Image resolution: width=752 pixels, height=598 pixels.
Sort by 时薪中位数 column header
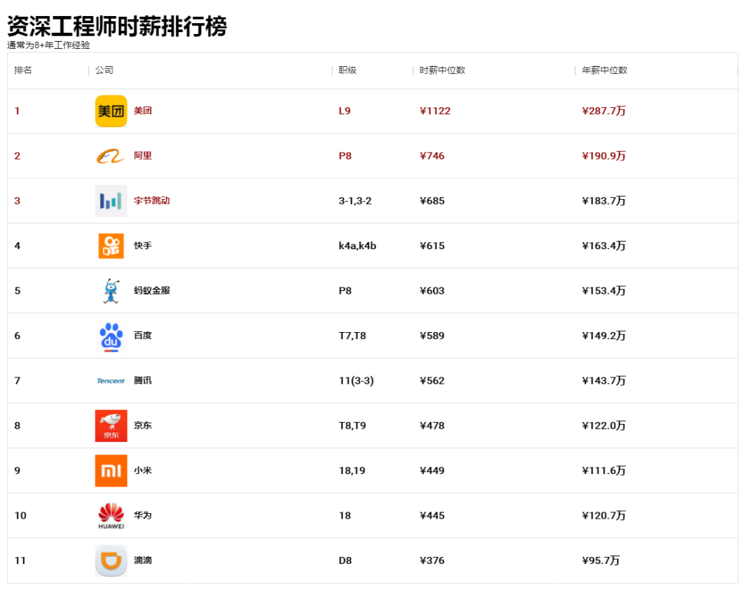click(442, 70)
